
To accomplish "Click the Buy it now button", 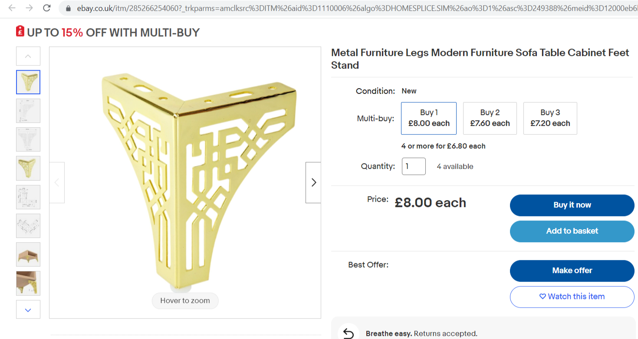I will click(x=572, y=205).
